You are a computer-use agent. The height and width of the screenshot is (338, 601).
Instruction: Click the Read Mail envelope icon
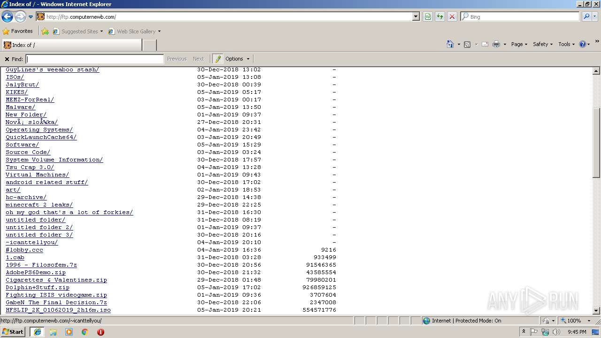click(x=485, y=44)
